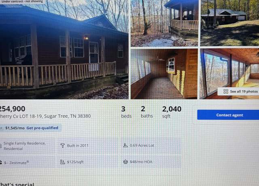
Task: Click the 2,040 sqft stat
Action: [x=172, y=112]
